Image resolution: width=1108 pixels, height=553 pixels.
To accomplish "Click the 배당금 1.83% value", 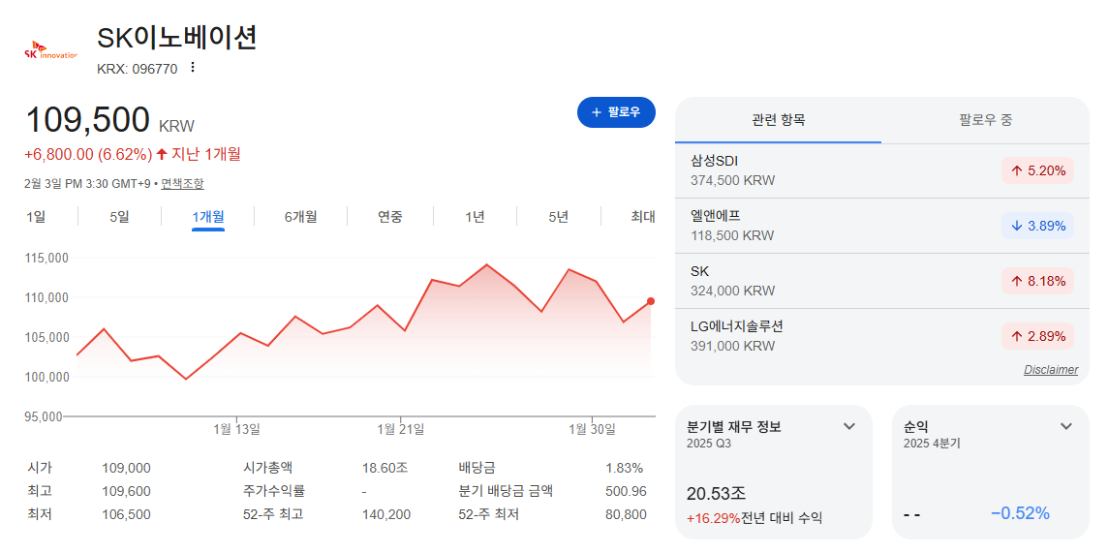I will point(625,468).
